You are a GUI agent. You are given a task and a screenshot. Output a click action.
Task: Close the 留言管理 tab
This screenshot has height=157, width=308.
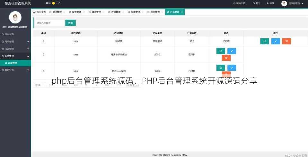84,12
